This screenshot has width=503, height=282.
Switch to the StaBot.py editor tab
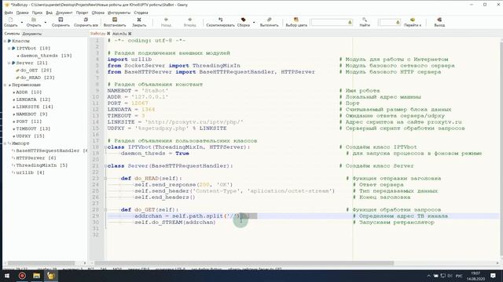pyautogui.click(x=97, y=34)
